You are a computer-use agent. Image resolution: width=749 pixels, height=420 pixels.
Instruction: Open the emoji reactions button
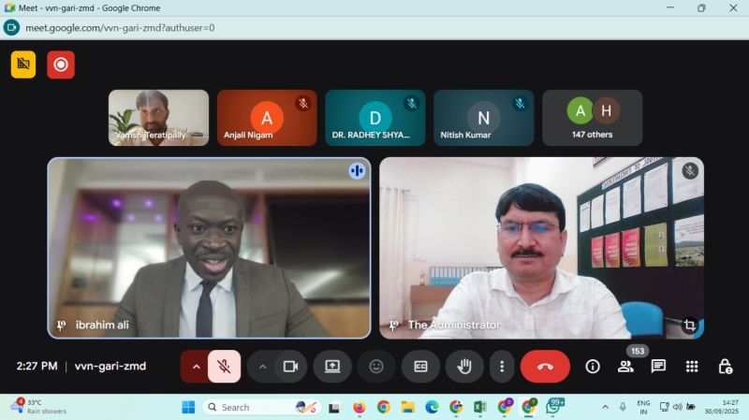point(376,367)
